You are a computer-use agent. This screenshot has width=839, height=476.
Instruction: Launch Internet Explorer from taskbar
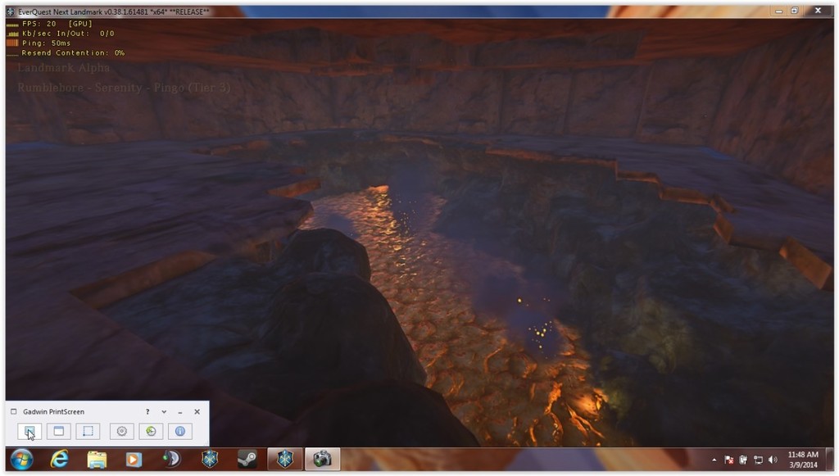[x=59, y=460]
